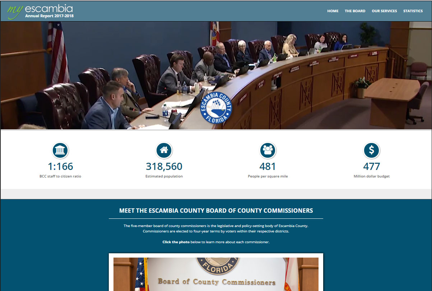Click the people group icon above 481
432x291 pixels.
[x=268, y=150]
